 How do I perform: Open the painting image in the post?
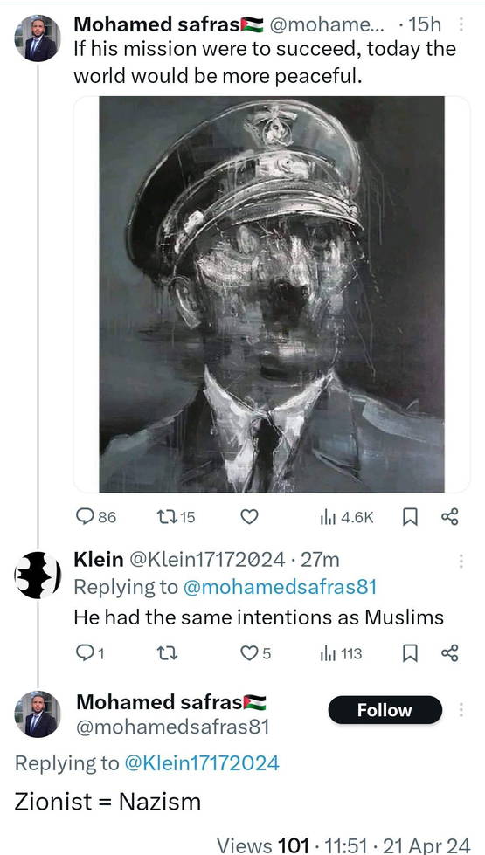pyautogui.click(x=272, y=294)
